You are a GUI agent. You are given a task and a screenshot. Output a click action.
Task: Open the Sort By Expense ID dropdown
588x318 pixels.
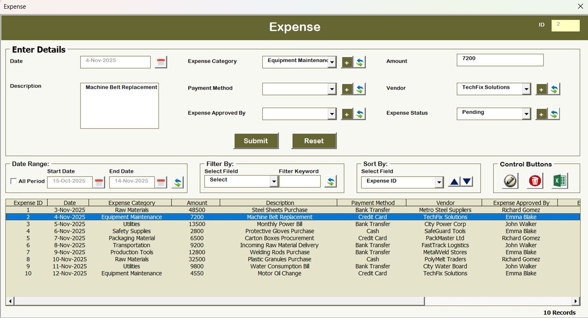pyautogui.click(x=439, y=182)
